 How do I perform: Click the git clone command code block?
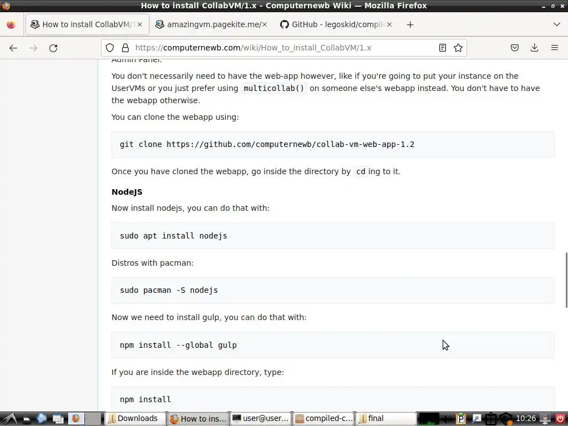tap(333, 145)
